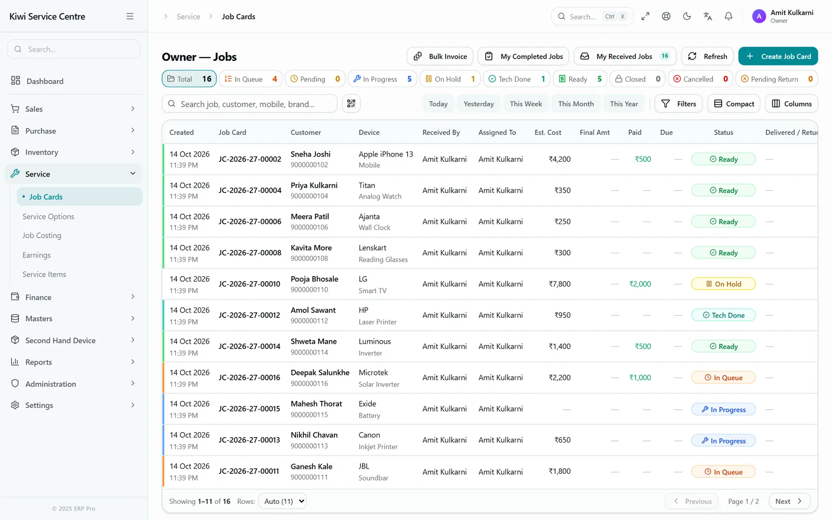This screenshot has height=520, width=832.
Task: Select the This Month date filter
Action: point(576,103)
